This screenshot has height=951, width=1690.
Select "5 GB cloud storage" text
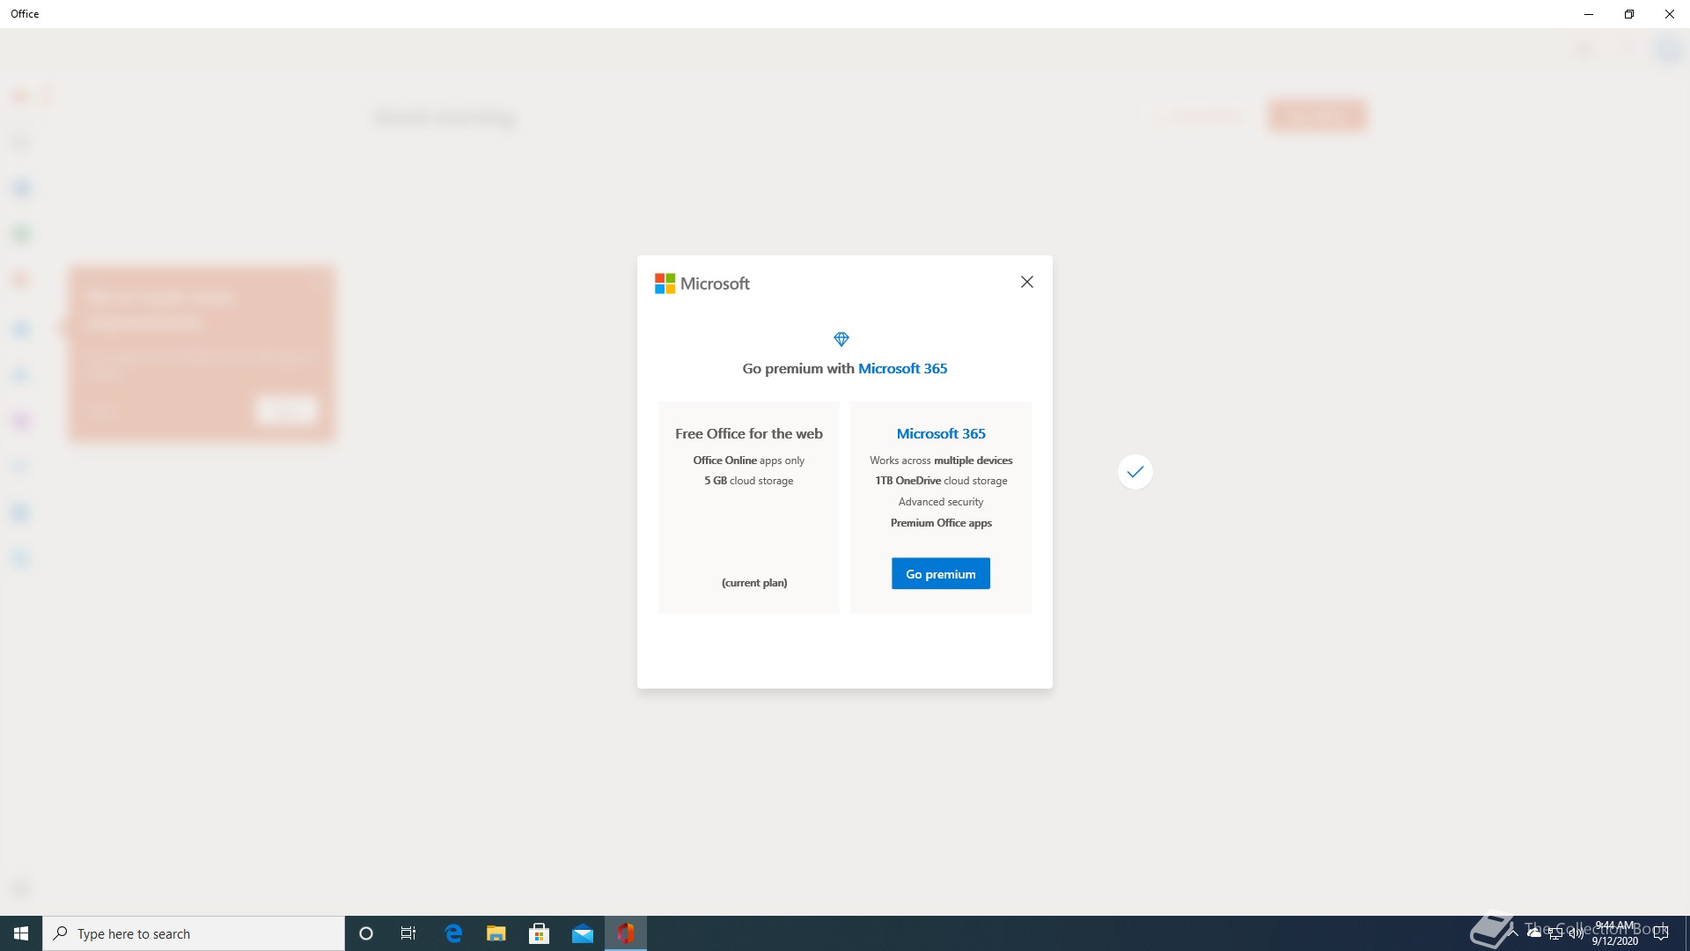click(748, 481)
